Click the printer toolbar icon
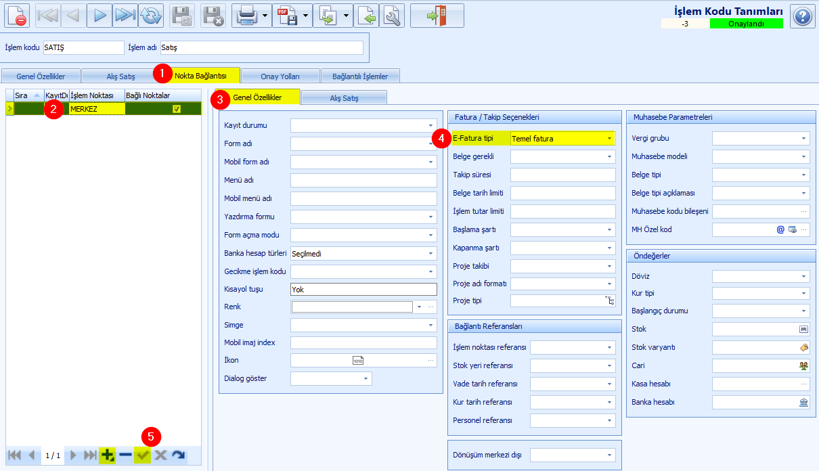The width and height of the screenshot is (819, 471). tap(246, 16)
